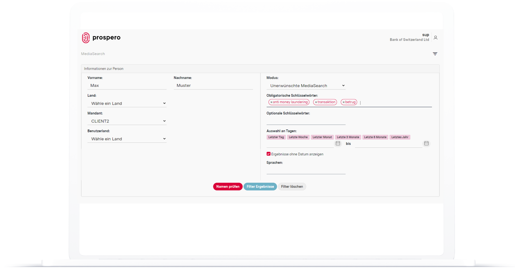Click the start date field
This screenshot has width=515, height=268.
(x=300, y=144)
